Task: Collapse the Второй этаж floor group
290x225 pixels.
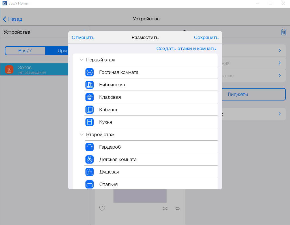Action: point(81,135)
